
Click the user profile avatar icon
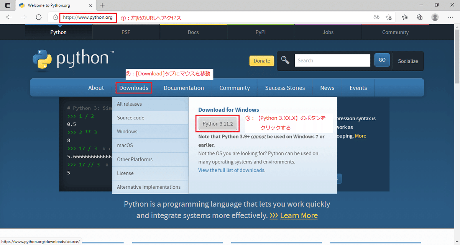point(435,17)
